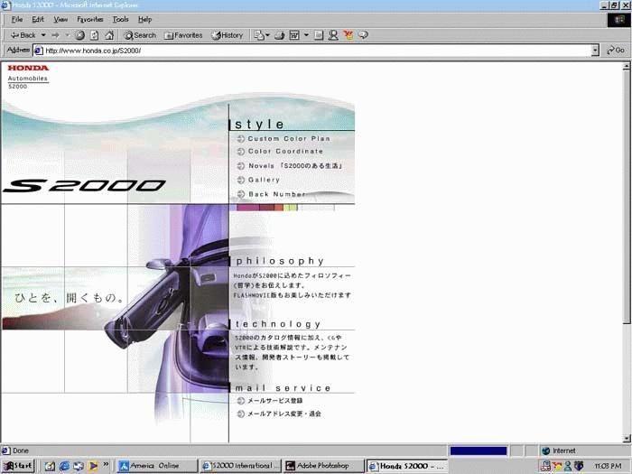The image size is (632, 474).
Task: Click inside the address bar URL field
Action: 316,51
